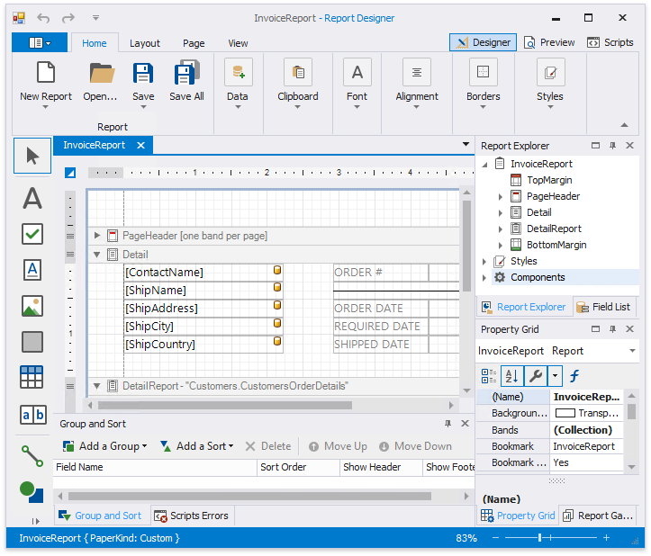Select the Label tool in toolbox
This screenshot has height=556, width=651.
(32, 198)
